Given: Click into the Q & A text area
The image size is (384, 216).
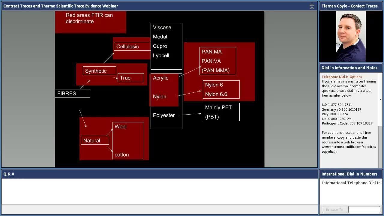Looking at the screenshot, I should [x=159, y=191].
